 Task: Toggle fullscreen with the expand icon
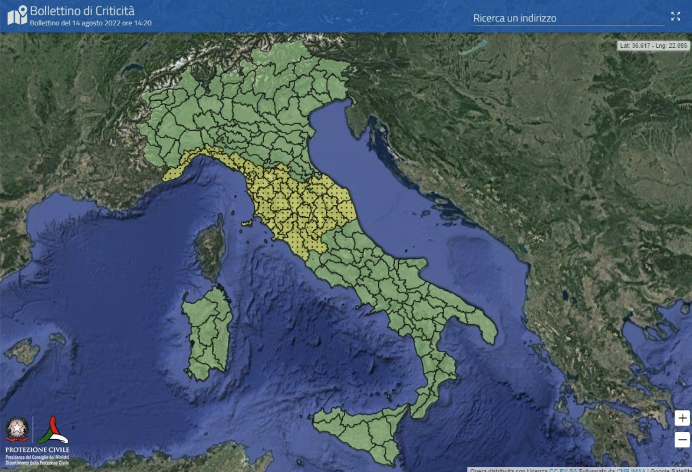[676, 16]
